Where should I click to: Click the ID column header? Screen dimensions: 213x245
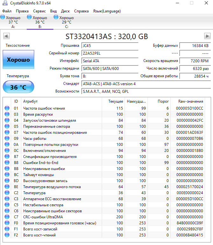pos(16,101)
